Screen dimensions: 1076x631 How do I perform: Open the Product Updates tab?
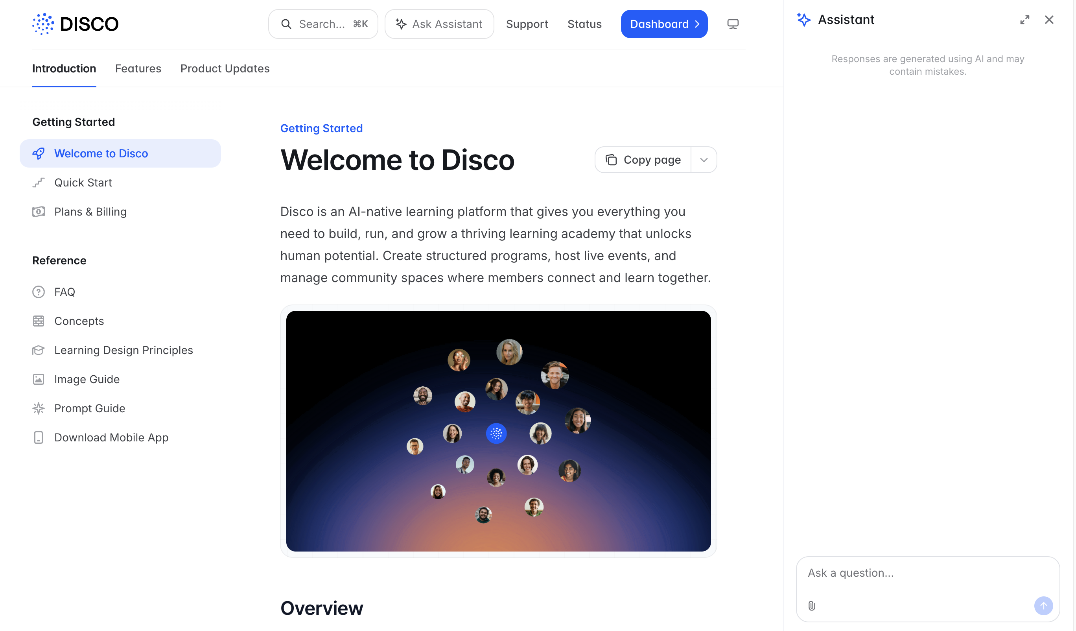(225, 68)
